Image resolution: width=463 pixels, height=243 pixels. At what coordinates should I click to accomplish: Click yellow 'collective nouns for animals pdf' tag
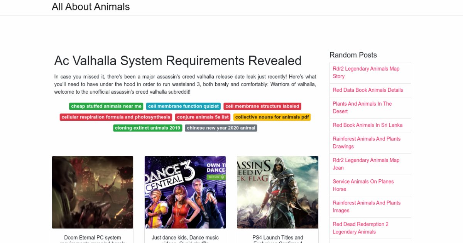point(272,117)
